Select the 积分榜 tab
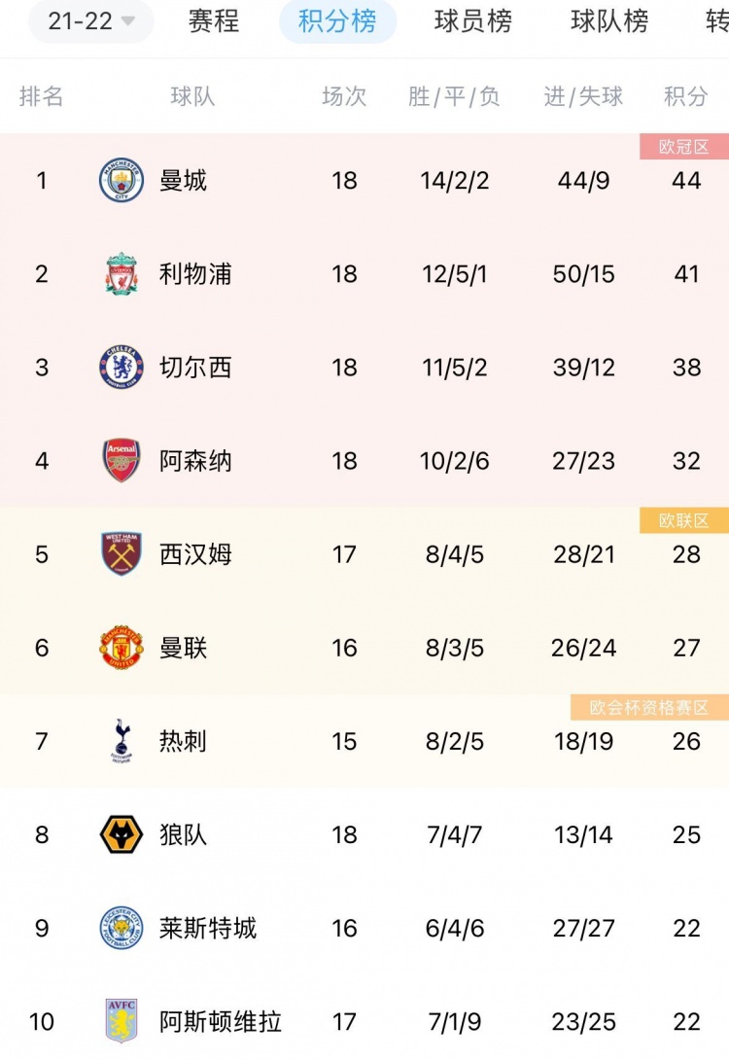The image size is (729, 1060). [337, 21]
